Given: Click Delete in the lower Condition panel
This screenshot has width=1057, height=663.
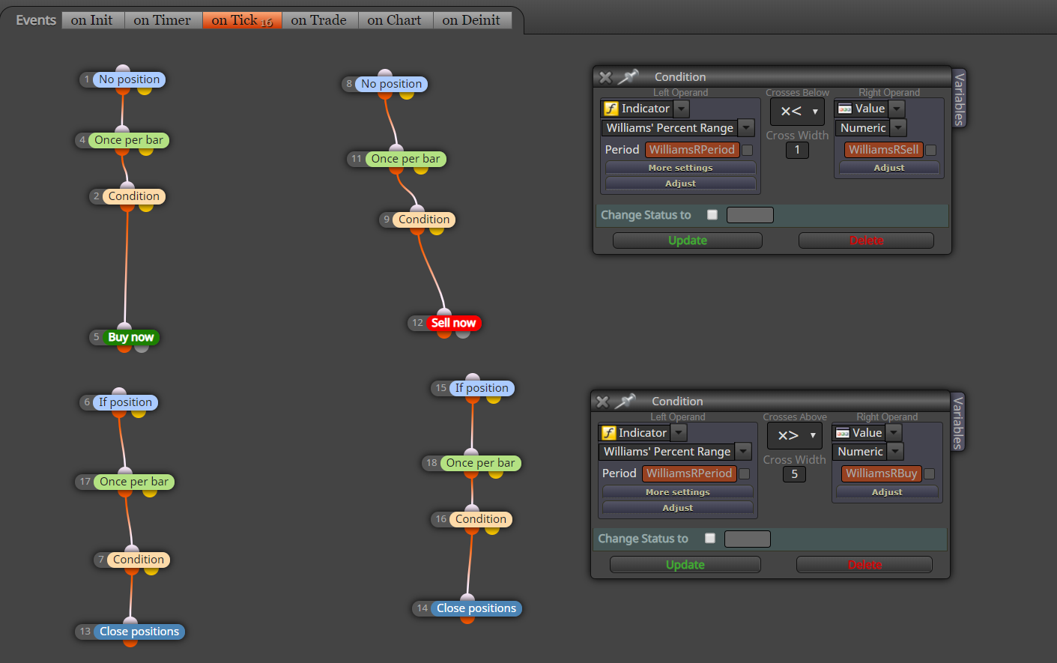Looking at the screenshot, I should coord(864,565).
